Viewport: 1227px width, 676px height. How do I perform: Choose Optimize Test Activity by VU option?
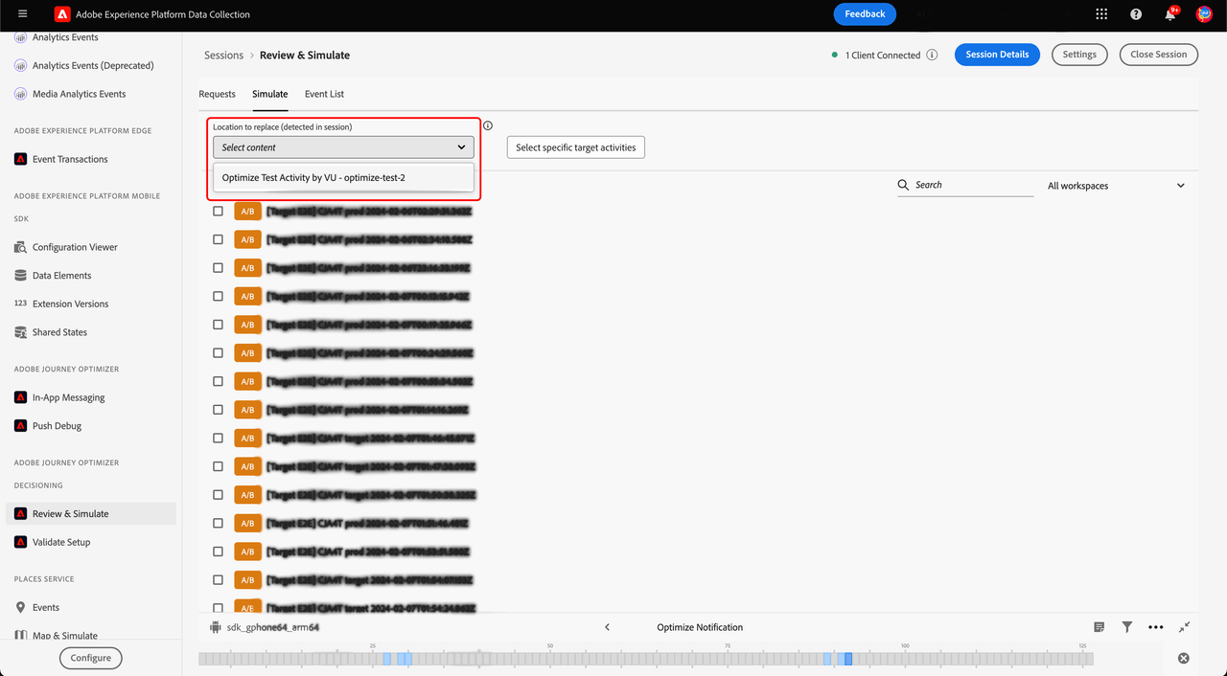click(343, 177)
